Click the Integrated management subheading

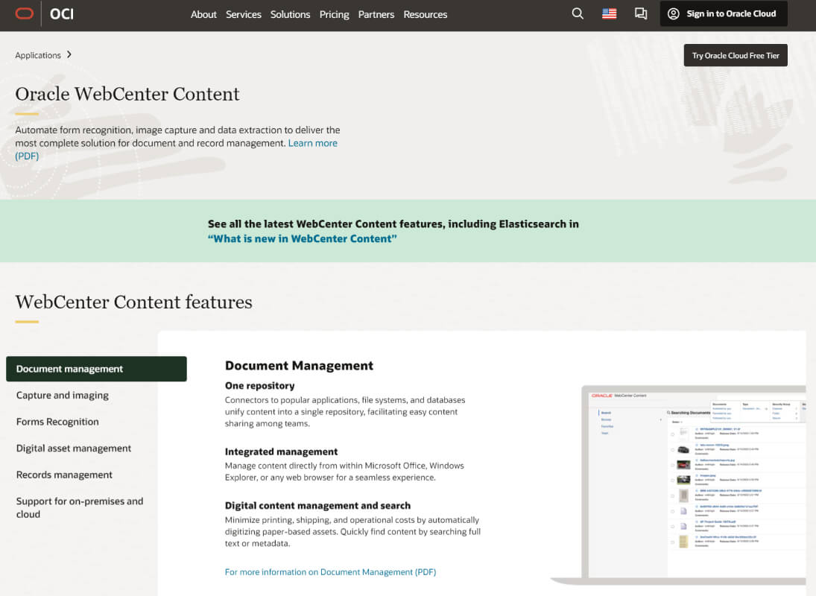pos(281,452)
